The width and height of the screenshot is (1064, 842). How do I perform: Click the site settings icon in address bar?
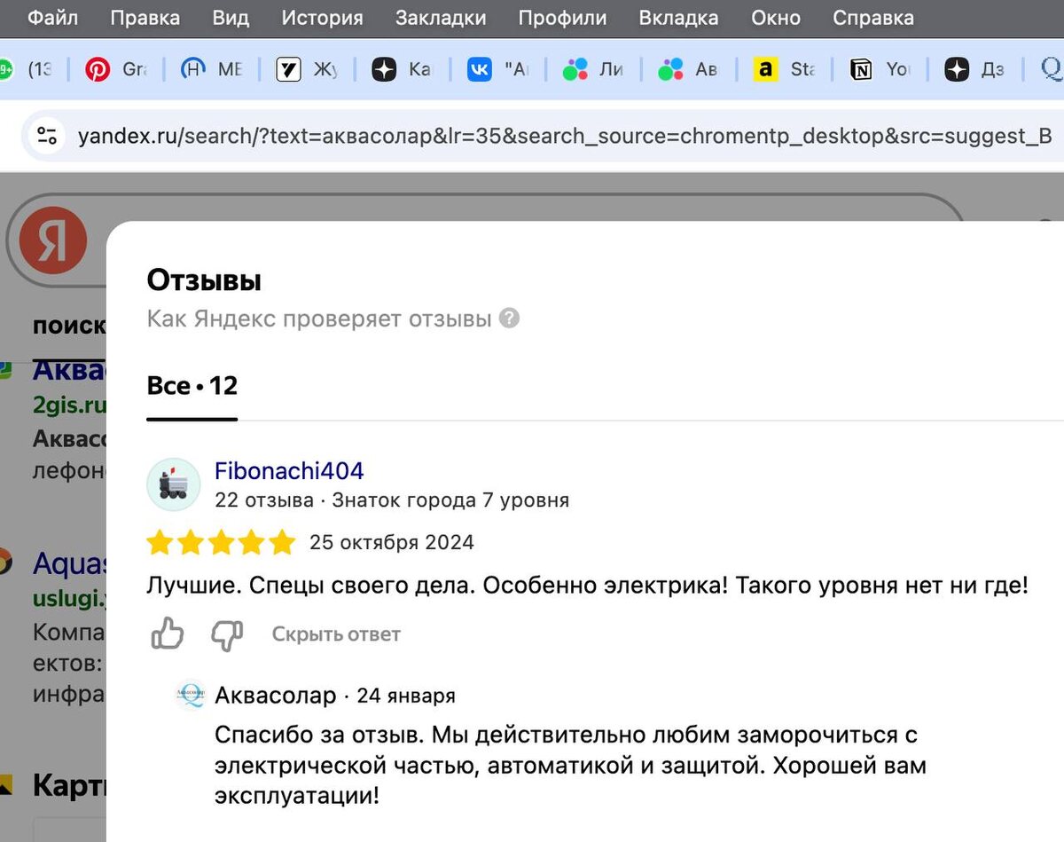(x=46, y=136)
